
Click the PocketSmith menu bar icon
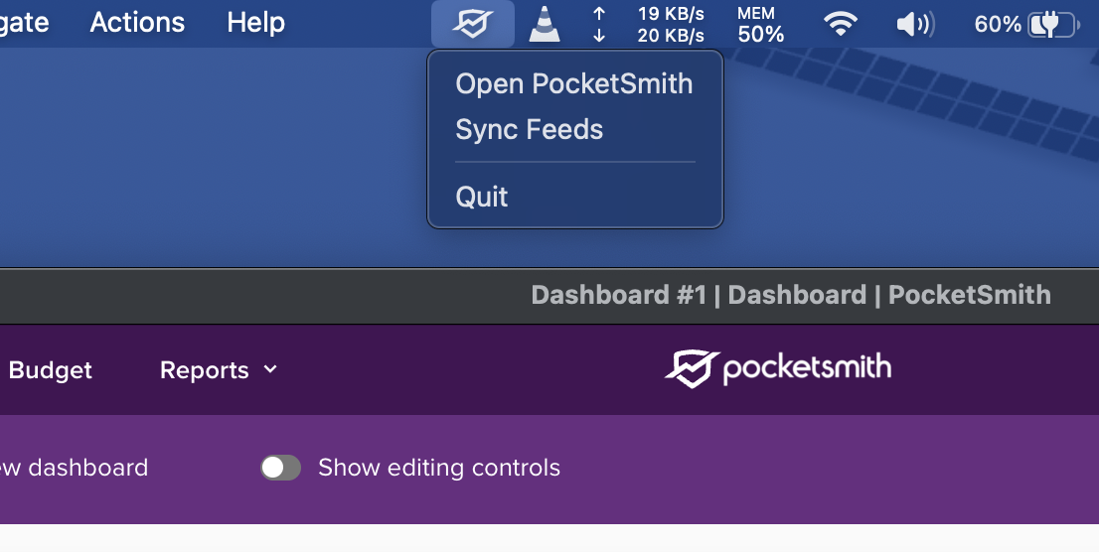[x=473, y=24]
